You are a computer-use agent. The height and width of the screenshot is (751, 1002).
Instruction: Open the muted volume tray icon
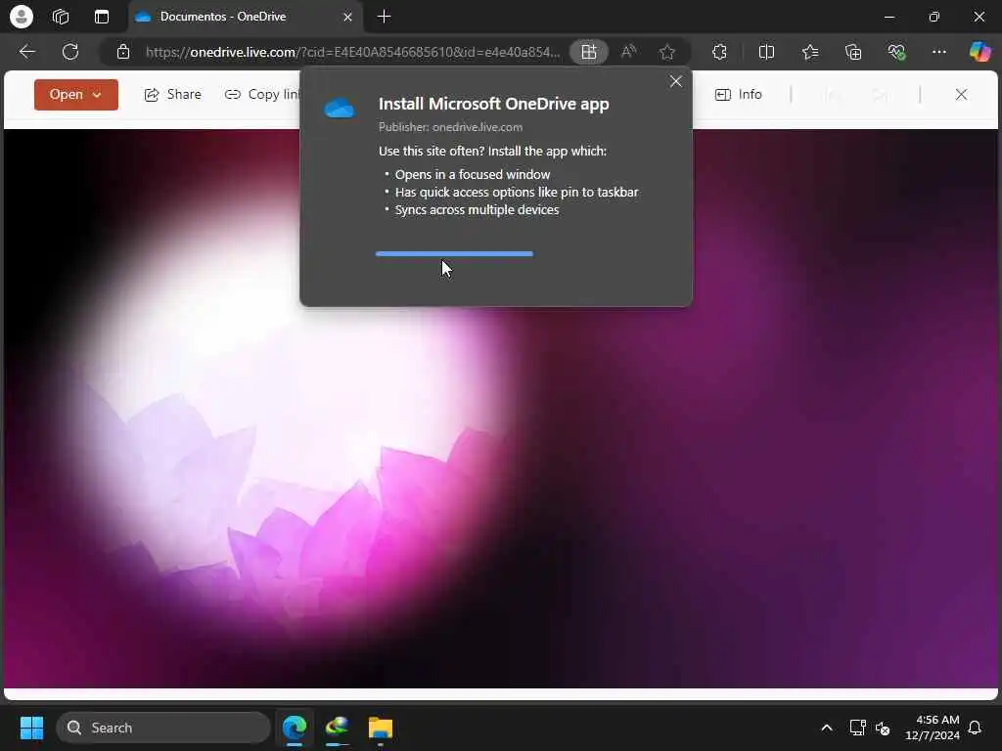(x=883, y=728)
